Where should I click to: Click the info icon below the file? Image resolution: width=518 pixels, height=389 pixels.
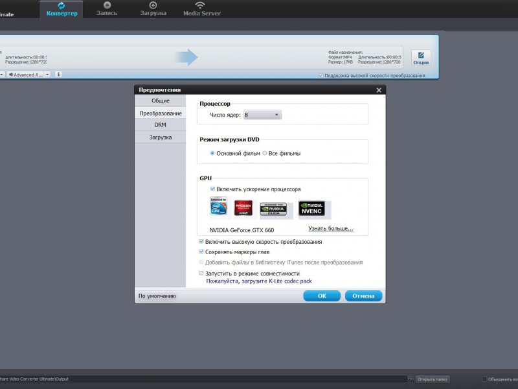click(x=58, y=75)
